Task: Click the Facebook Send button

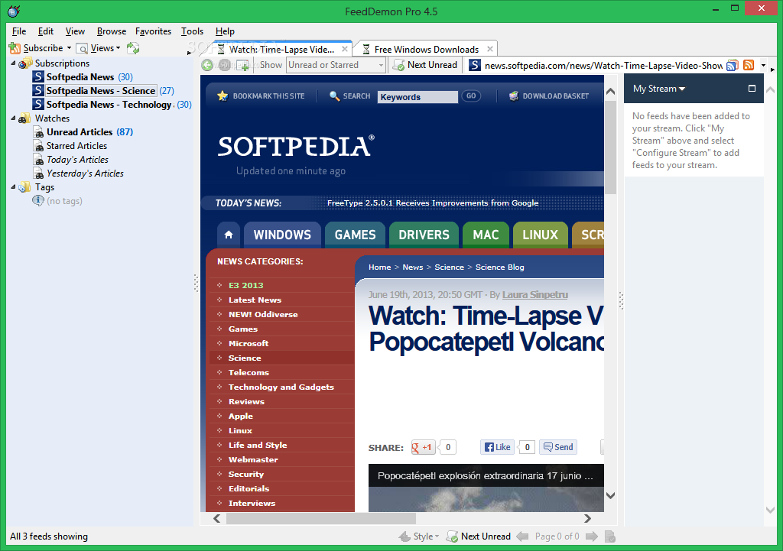Action: pyautogui.click(x=558, y=447)
